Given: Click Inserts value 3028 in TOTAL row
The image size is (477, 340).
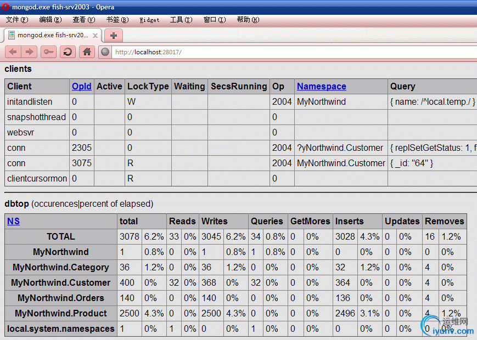Looking at the screenshot, I should [x=345, y=237].
